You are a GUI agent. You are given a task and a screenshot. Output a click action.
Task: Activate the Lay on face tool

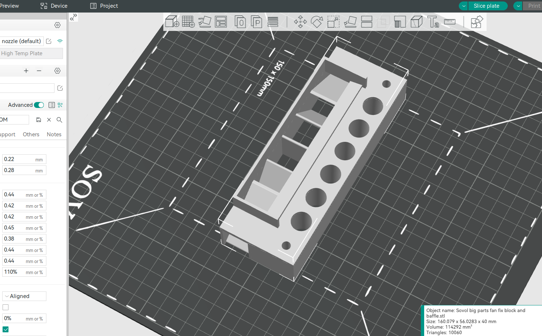pyautogui.click(x=350, y=22)
